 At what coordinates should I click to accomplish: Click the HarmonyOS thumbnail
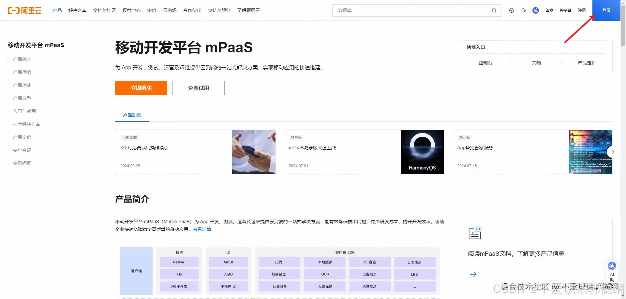click(x=422, y=152)
